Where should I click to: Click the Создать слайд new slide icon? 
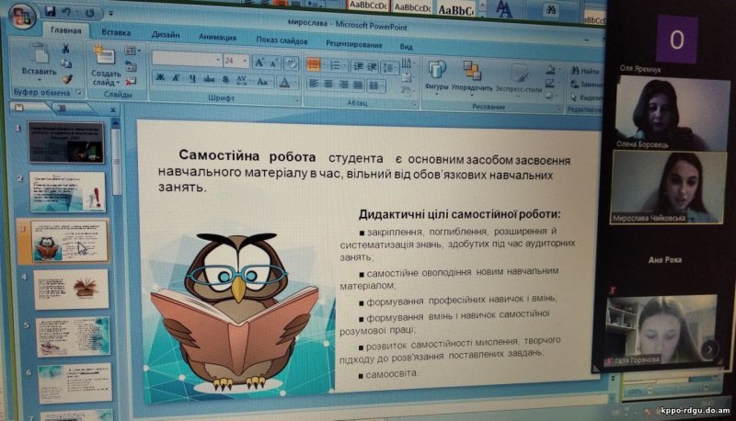pos(104,57)
